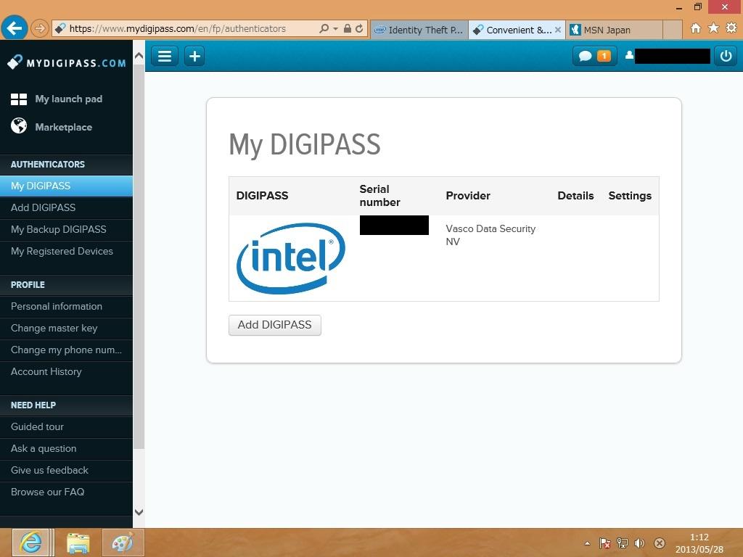The width and height of the screenshot is (743, 557).
Task: Click the Intel logo in DIGIPASS row
Action: coord(291,259)
